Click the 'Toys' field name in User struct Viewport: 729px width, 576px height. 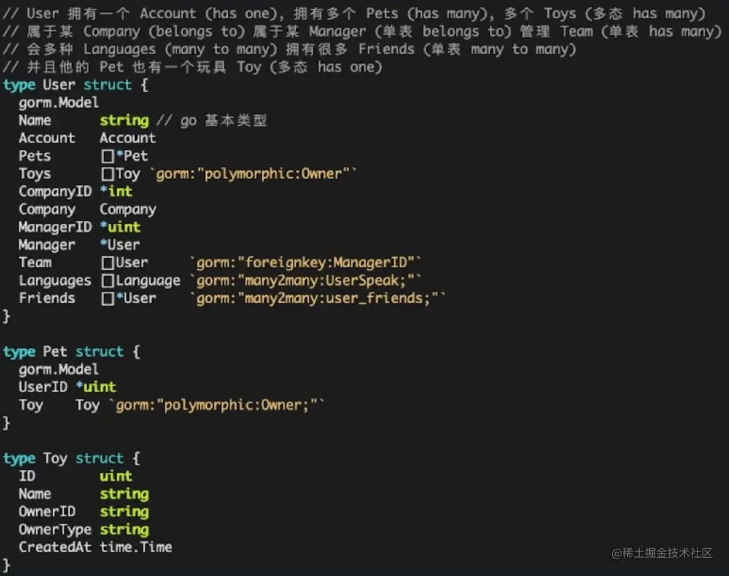[x=35, y=174]
